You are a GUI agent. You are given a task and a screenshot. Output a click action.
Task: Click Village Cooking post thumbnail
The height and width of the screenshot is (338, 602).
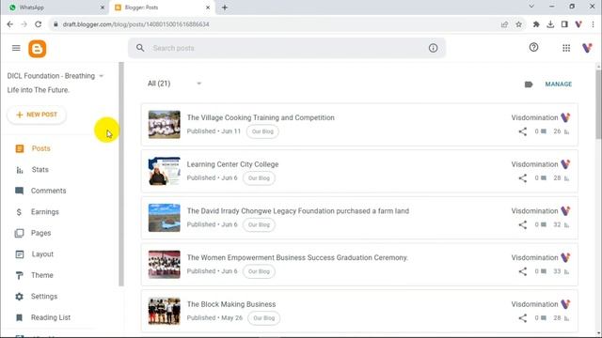coord(165,125)
